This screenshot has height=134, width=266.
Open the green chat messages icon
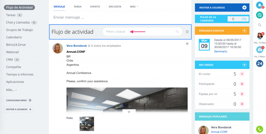click(x=260, y=15)
